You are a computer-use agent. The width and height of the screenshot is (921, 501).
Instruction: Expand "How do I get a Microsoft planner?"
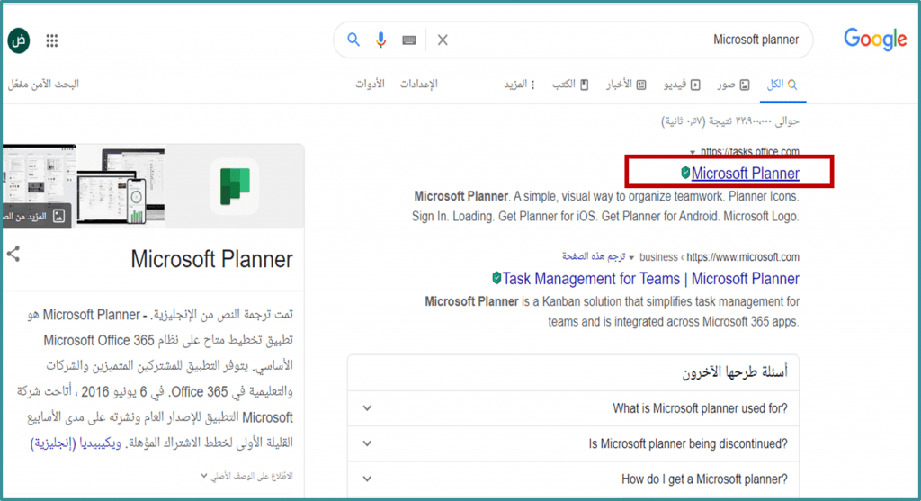click(x=573, y=479)
